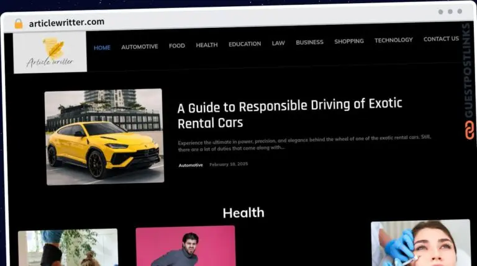This screenshot has width=477, height=266.
Task: Select Shopping in the navigation bar
Action: pos(349,41)
